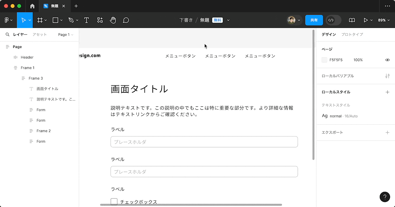Open the dropdown next to the 無題 filename

pos(228,20)
